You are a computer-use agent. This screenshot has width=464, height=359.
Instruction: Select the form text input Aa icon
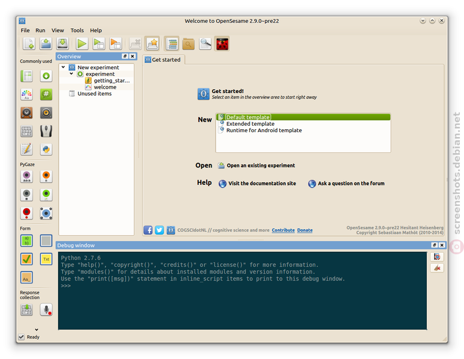point(26,277)
